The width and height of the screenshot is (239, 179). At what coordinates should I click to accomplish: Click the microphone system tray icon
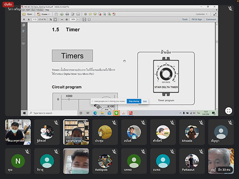click(184, 113)
